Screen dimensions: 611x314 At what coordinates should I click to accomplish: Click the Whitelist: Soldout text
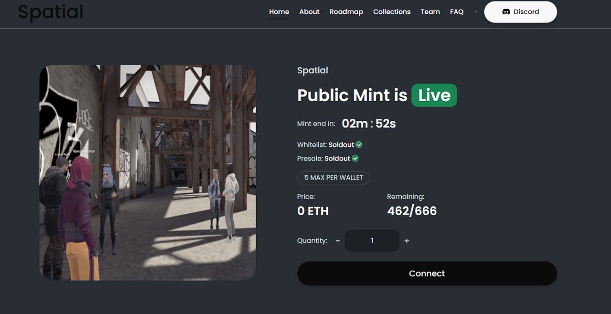(x=326, y=145)
